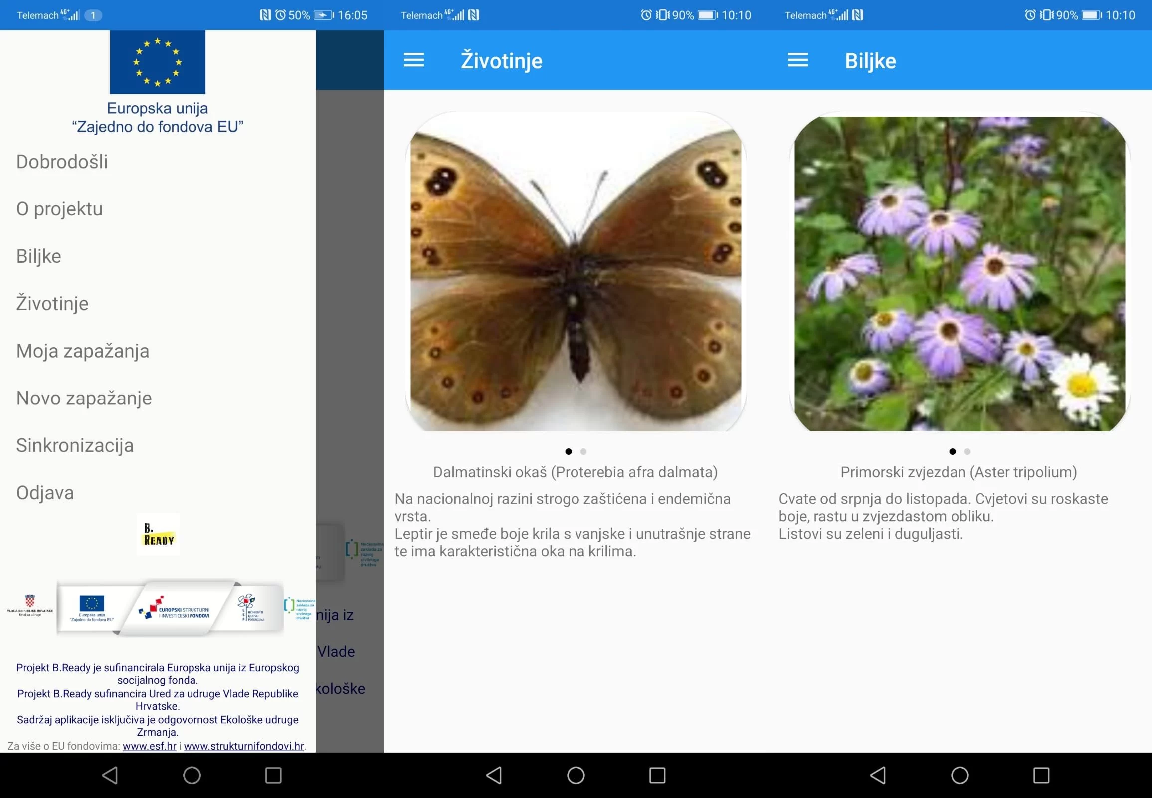Tap the European Union flag logo
The image size is (1152, 798).
[x=158, y=62]
